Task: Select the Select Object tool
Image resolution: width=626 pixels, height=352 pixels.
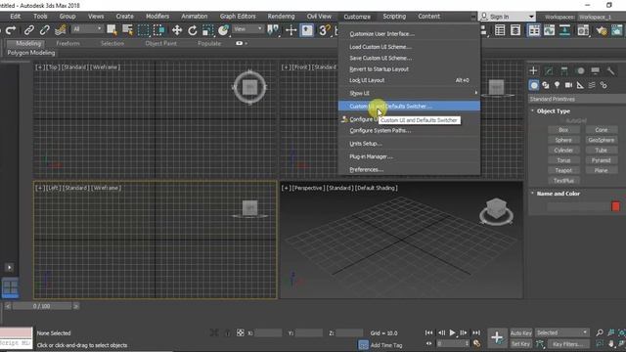Action: pyautogui.click(x=112, y=30)
